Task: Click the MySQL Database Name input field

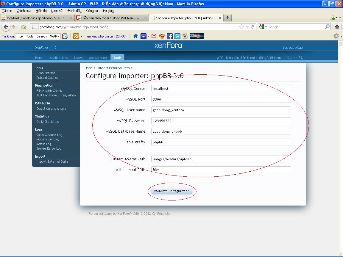Action: 221,131
